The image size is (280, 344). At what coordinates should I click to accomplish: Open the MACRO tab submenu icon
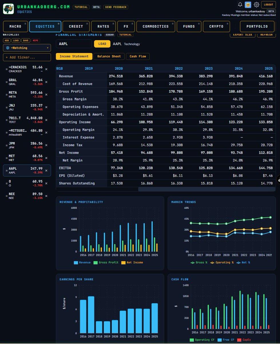pos(25,23)
